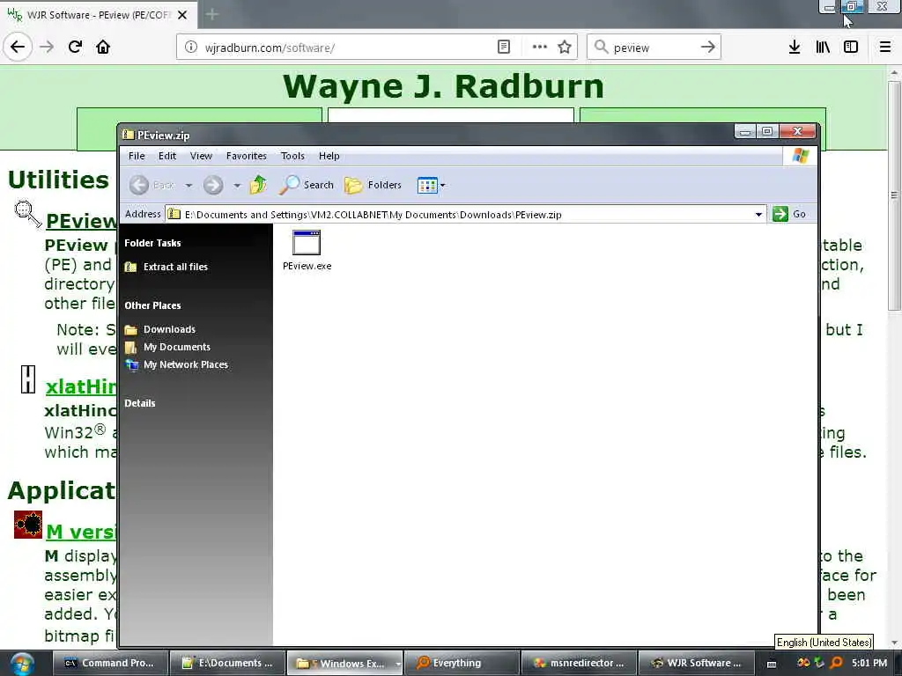This screenshot has height=676, width=902.
Task: Open the PEview.exe file in the zip window
Action: (307, 250)
